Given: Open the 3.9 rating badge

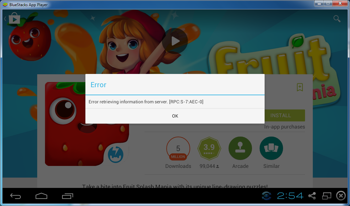Looking at the screenshot, I should tap(209, 148).
